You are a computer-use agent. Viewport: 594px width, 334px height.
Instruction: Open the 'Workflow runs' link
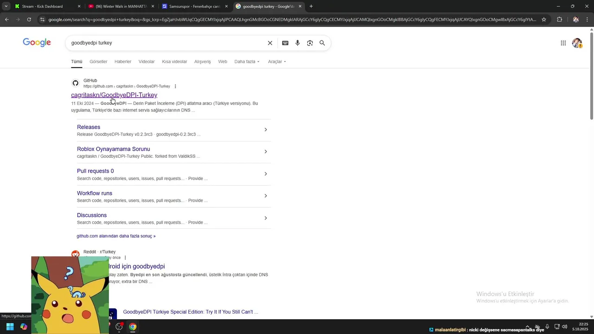[95, 193]
